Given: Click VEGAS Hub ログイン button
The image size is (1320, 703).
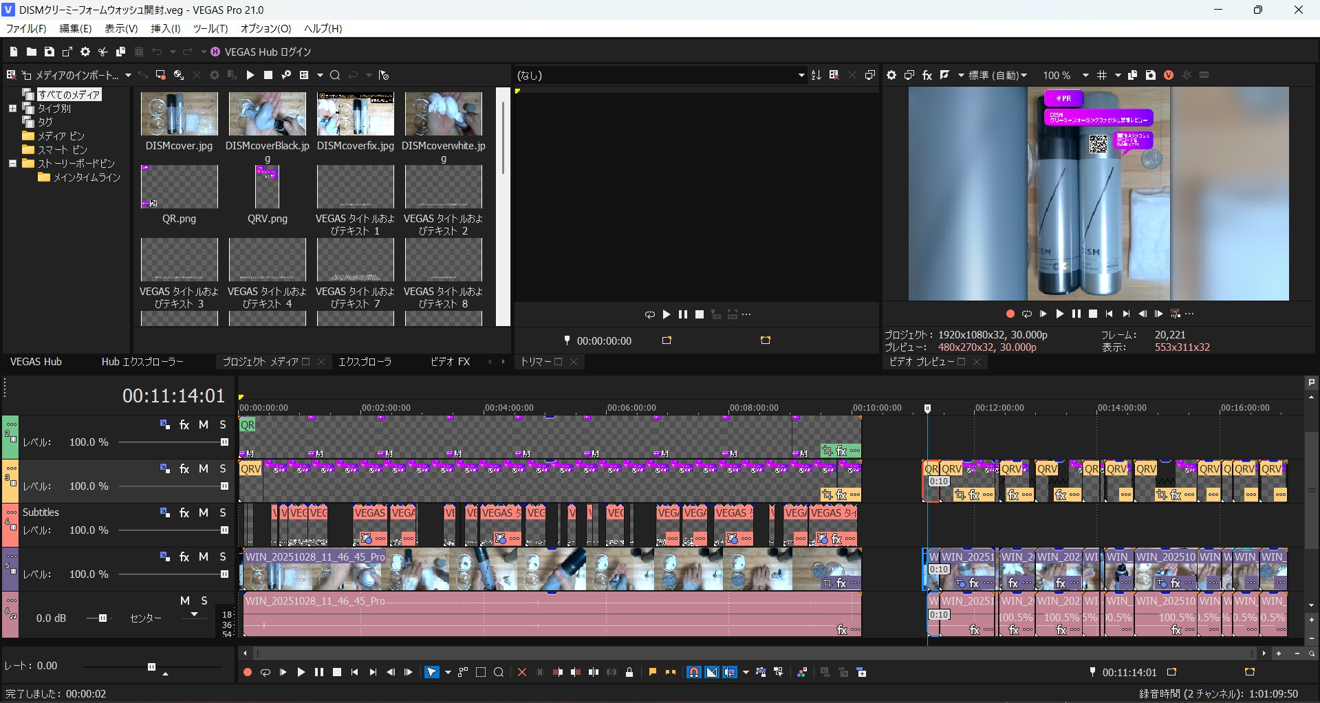Looking at the screenshot, I should coord(261,52).
